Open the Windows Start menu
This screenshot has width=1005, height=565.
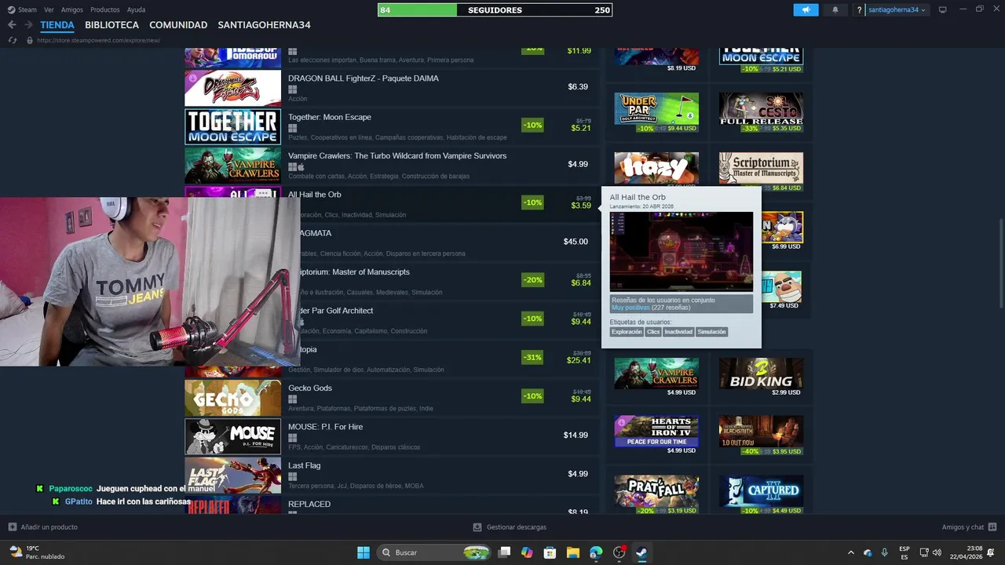coord(364,552)
